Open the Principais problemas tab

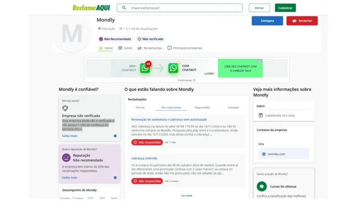(185, 48)
